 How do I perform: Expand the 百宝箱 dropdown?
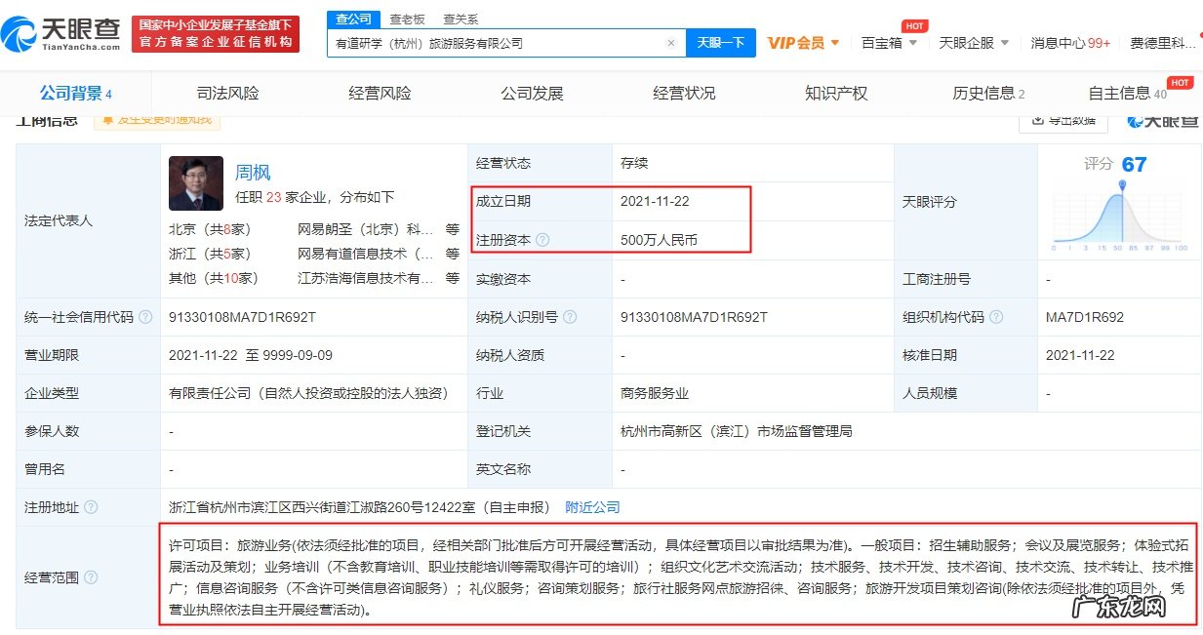887,43
